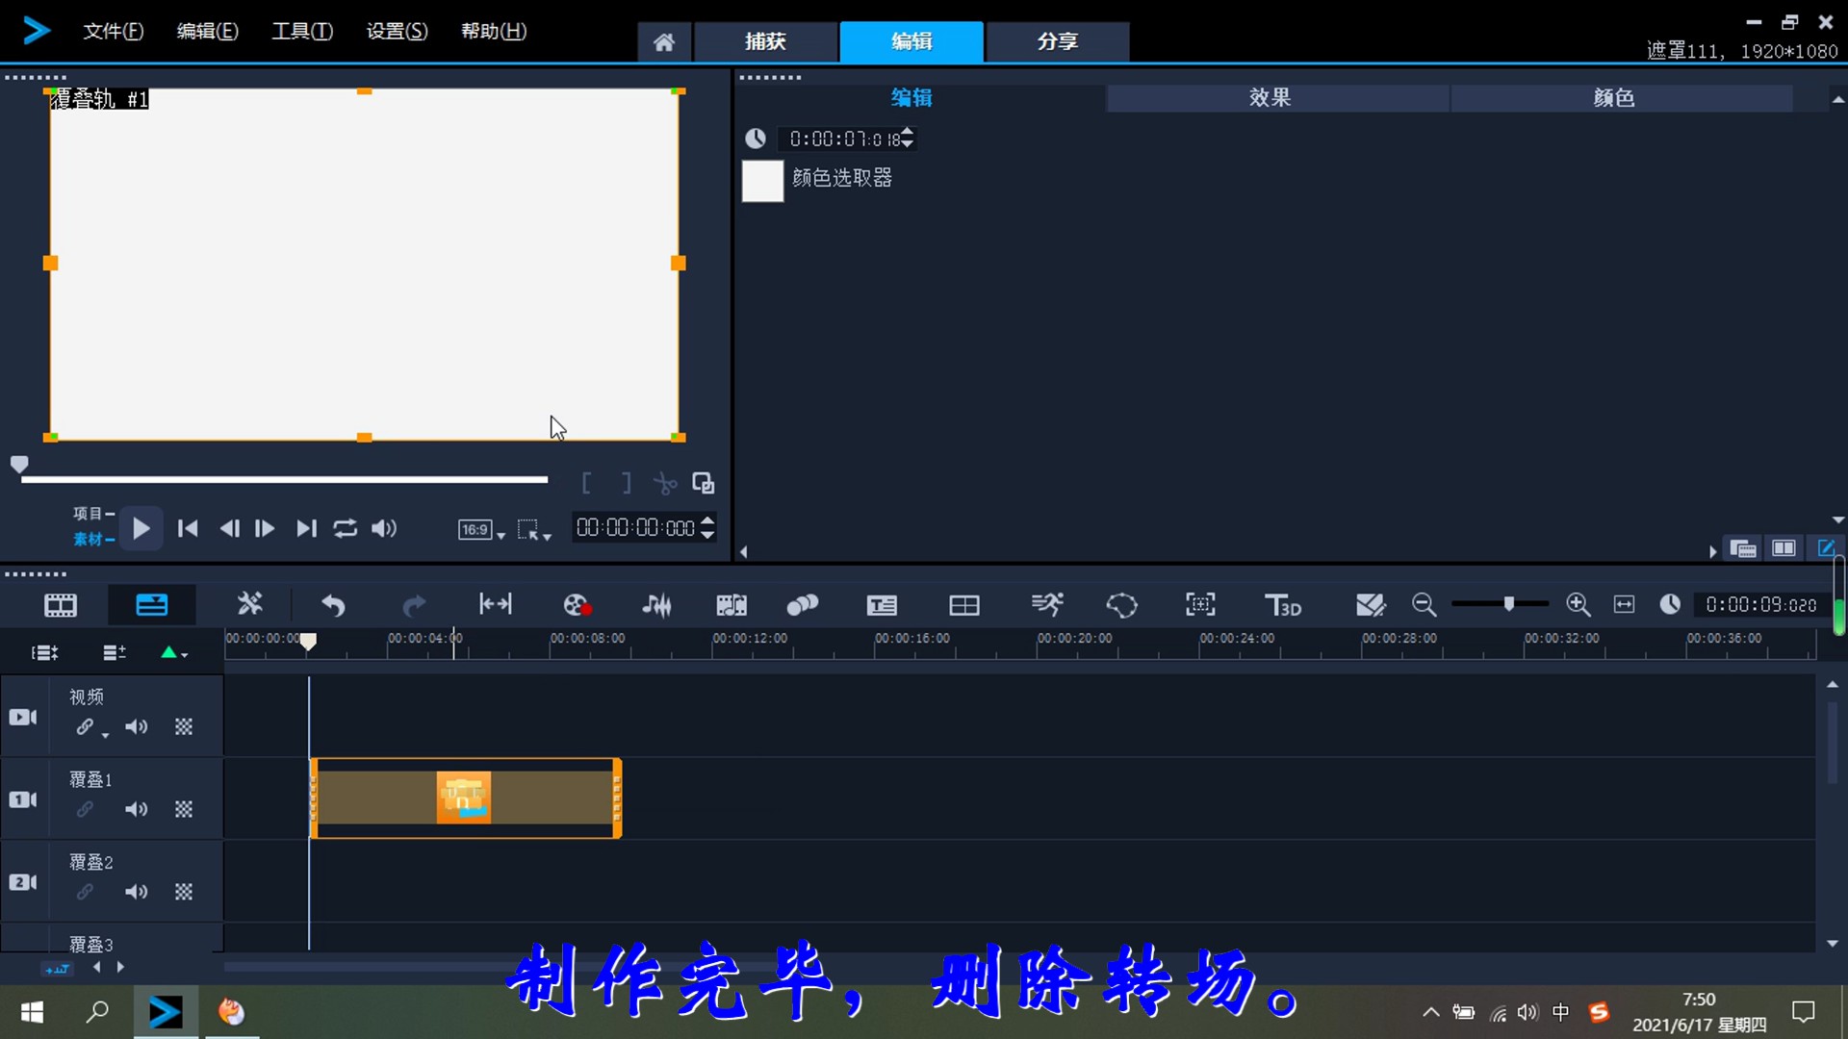Image resolution: width=1848 pixels, height=1039 pixels.
Task: Toggle ripple editing on Video track
Action: click(86, 727)
